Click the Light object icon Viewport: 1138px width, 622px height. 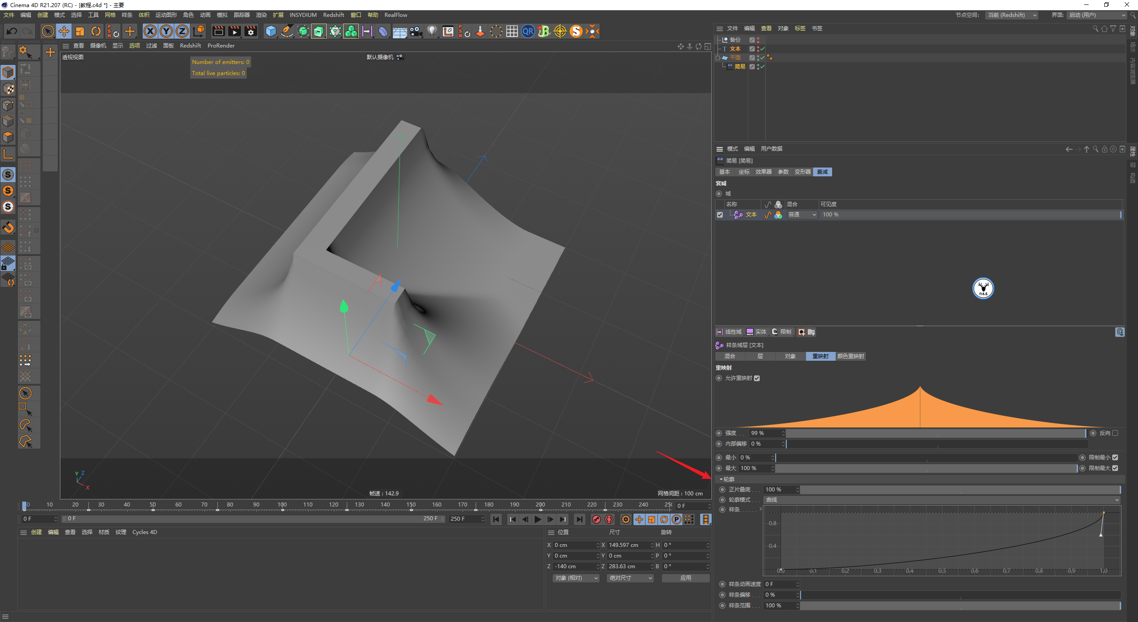[432, 31]
